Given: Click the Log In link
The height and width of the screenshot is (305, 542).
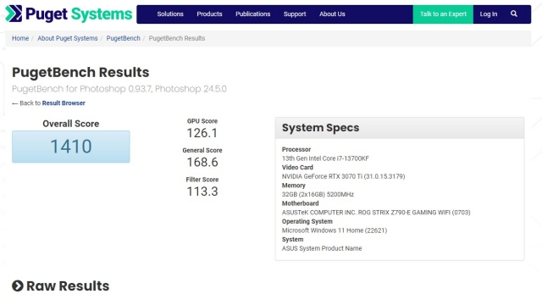Looking at the screenshot, I should click(x=489, y=14).
